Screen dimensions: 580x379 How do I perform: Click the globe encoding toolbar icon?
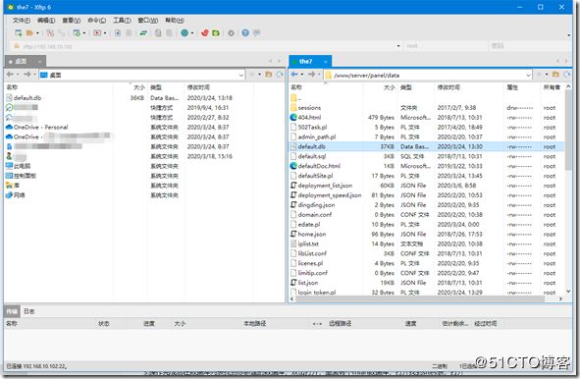coord(185,33)
